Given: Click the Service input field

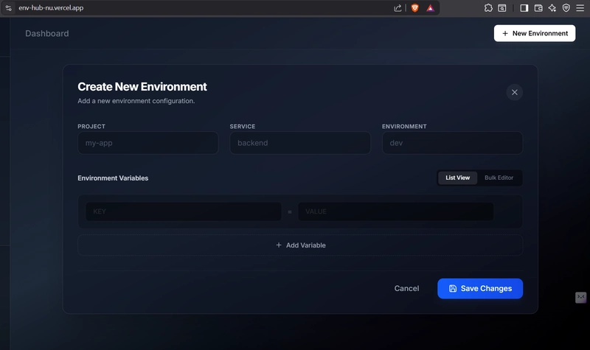Looking at the screenshot, I should pos(299,143).
